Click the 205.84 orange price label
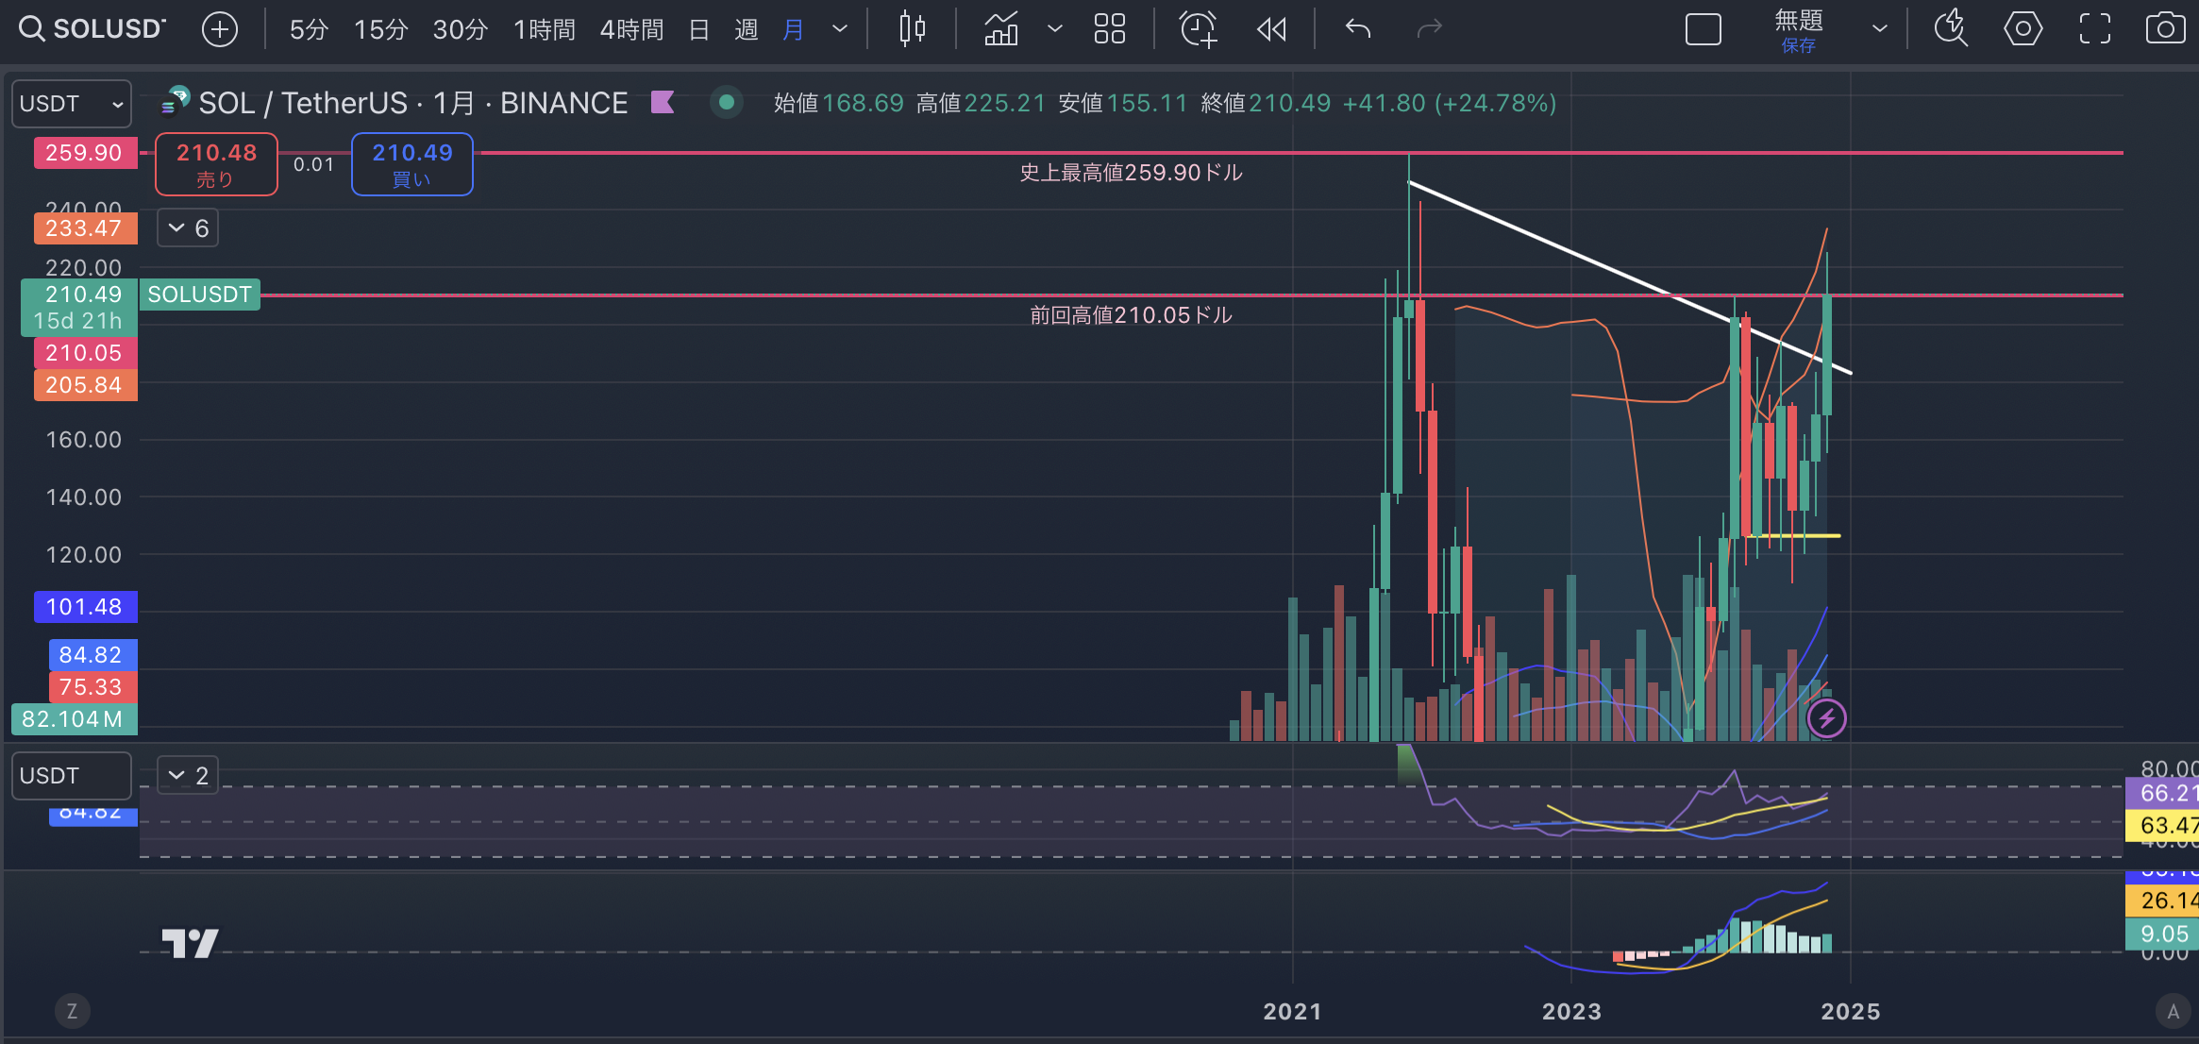This screenshot has width=2199, height=1044. point(84,385)
